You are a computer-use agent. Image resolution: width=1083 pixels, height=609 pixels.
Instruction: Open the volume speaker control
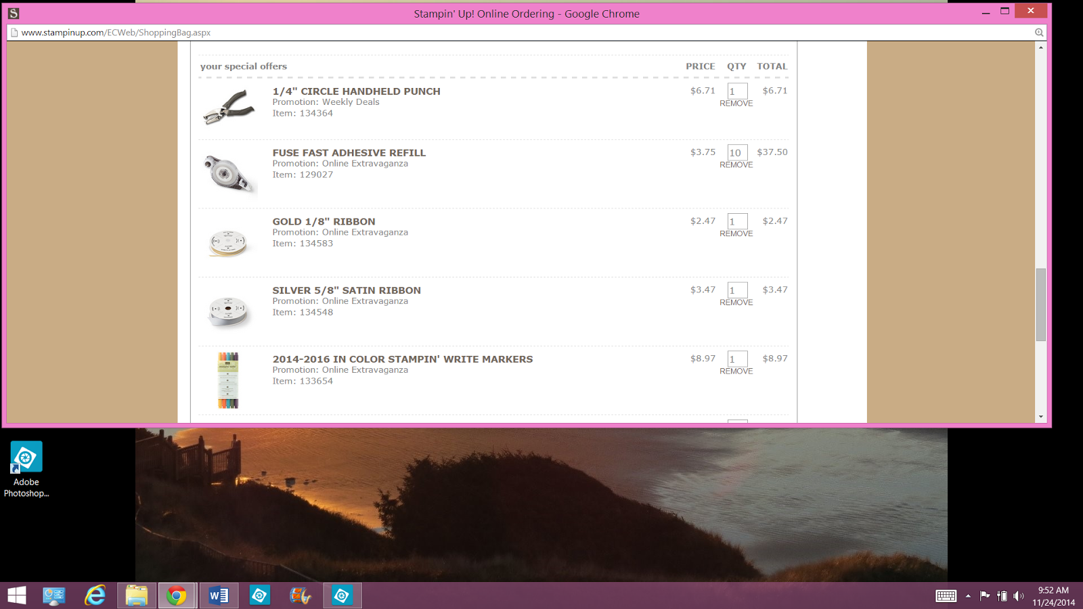(1019, 596)
